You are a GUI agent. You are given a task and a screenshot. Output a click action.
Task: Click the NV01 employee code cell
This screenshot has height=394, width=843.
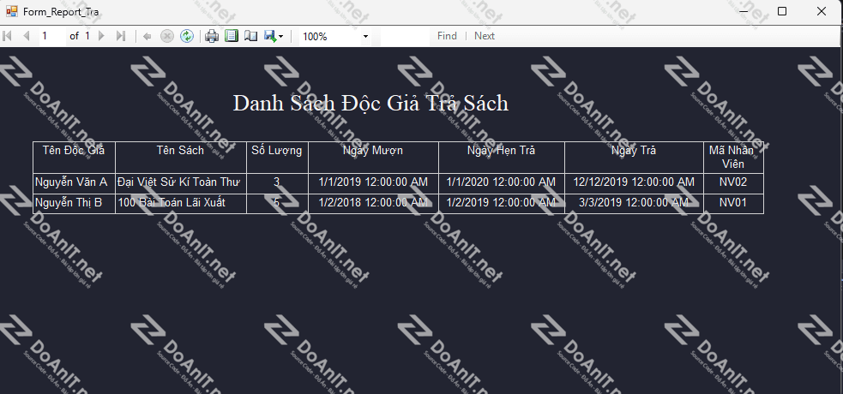coord(733,204)
